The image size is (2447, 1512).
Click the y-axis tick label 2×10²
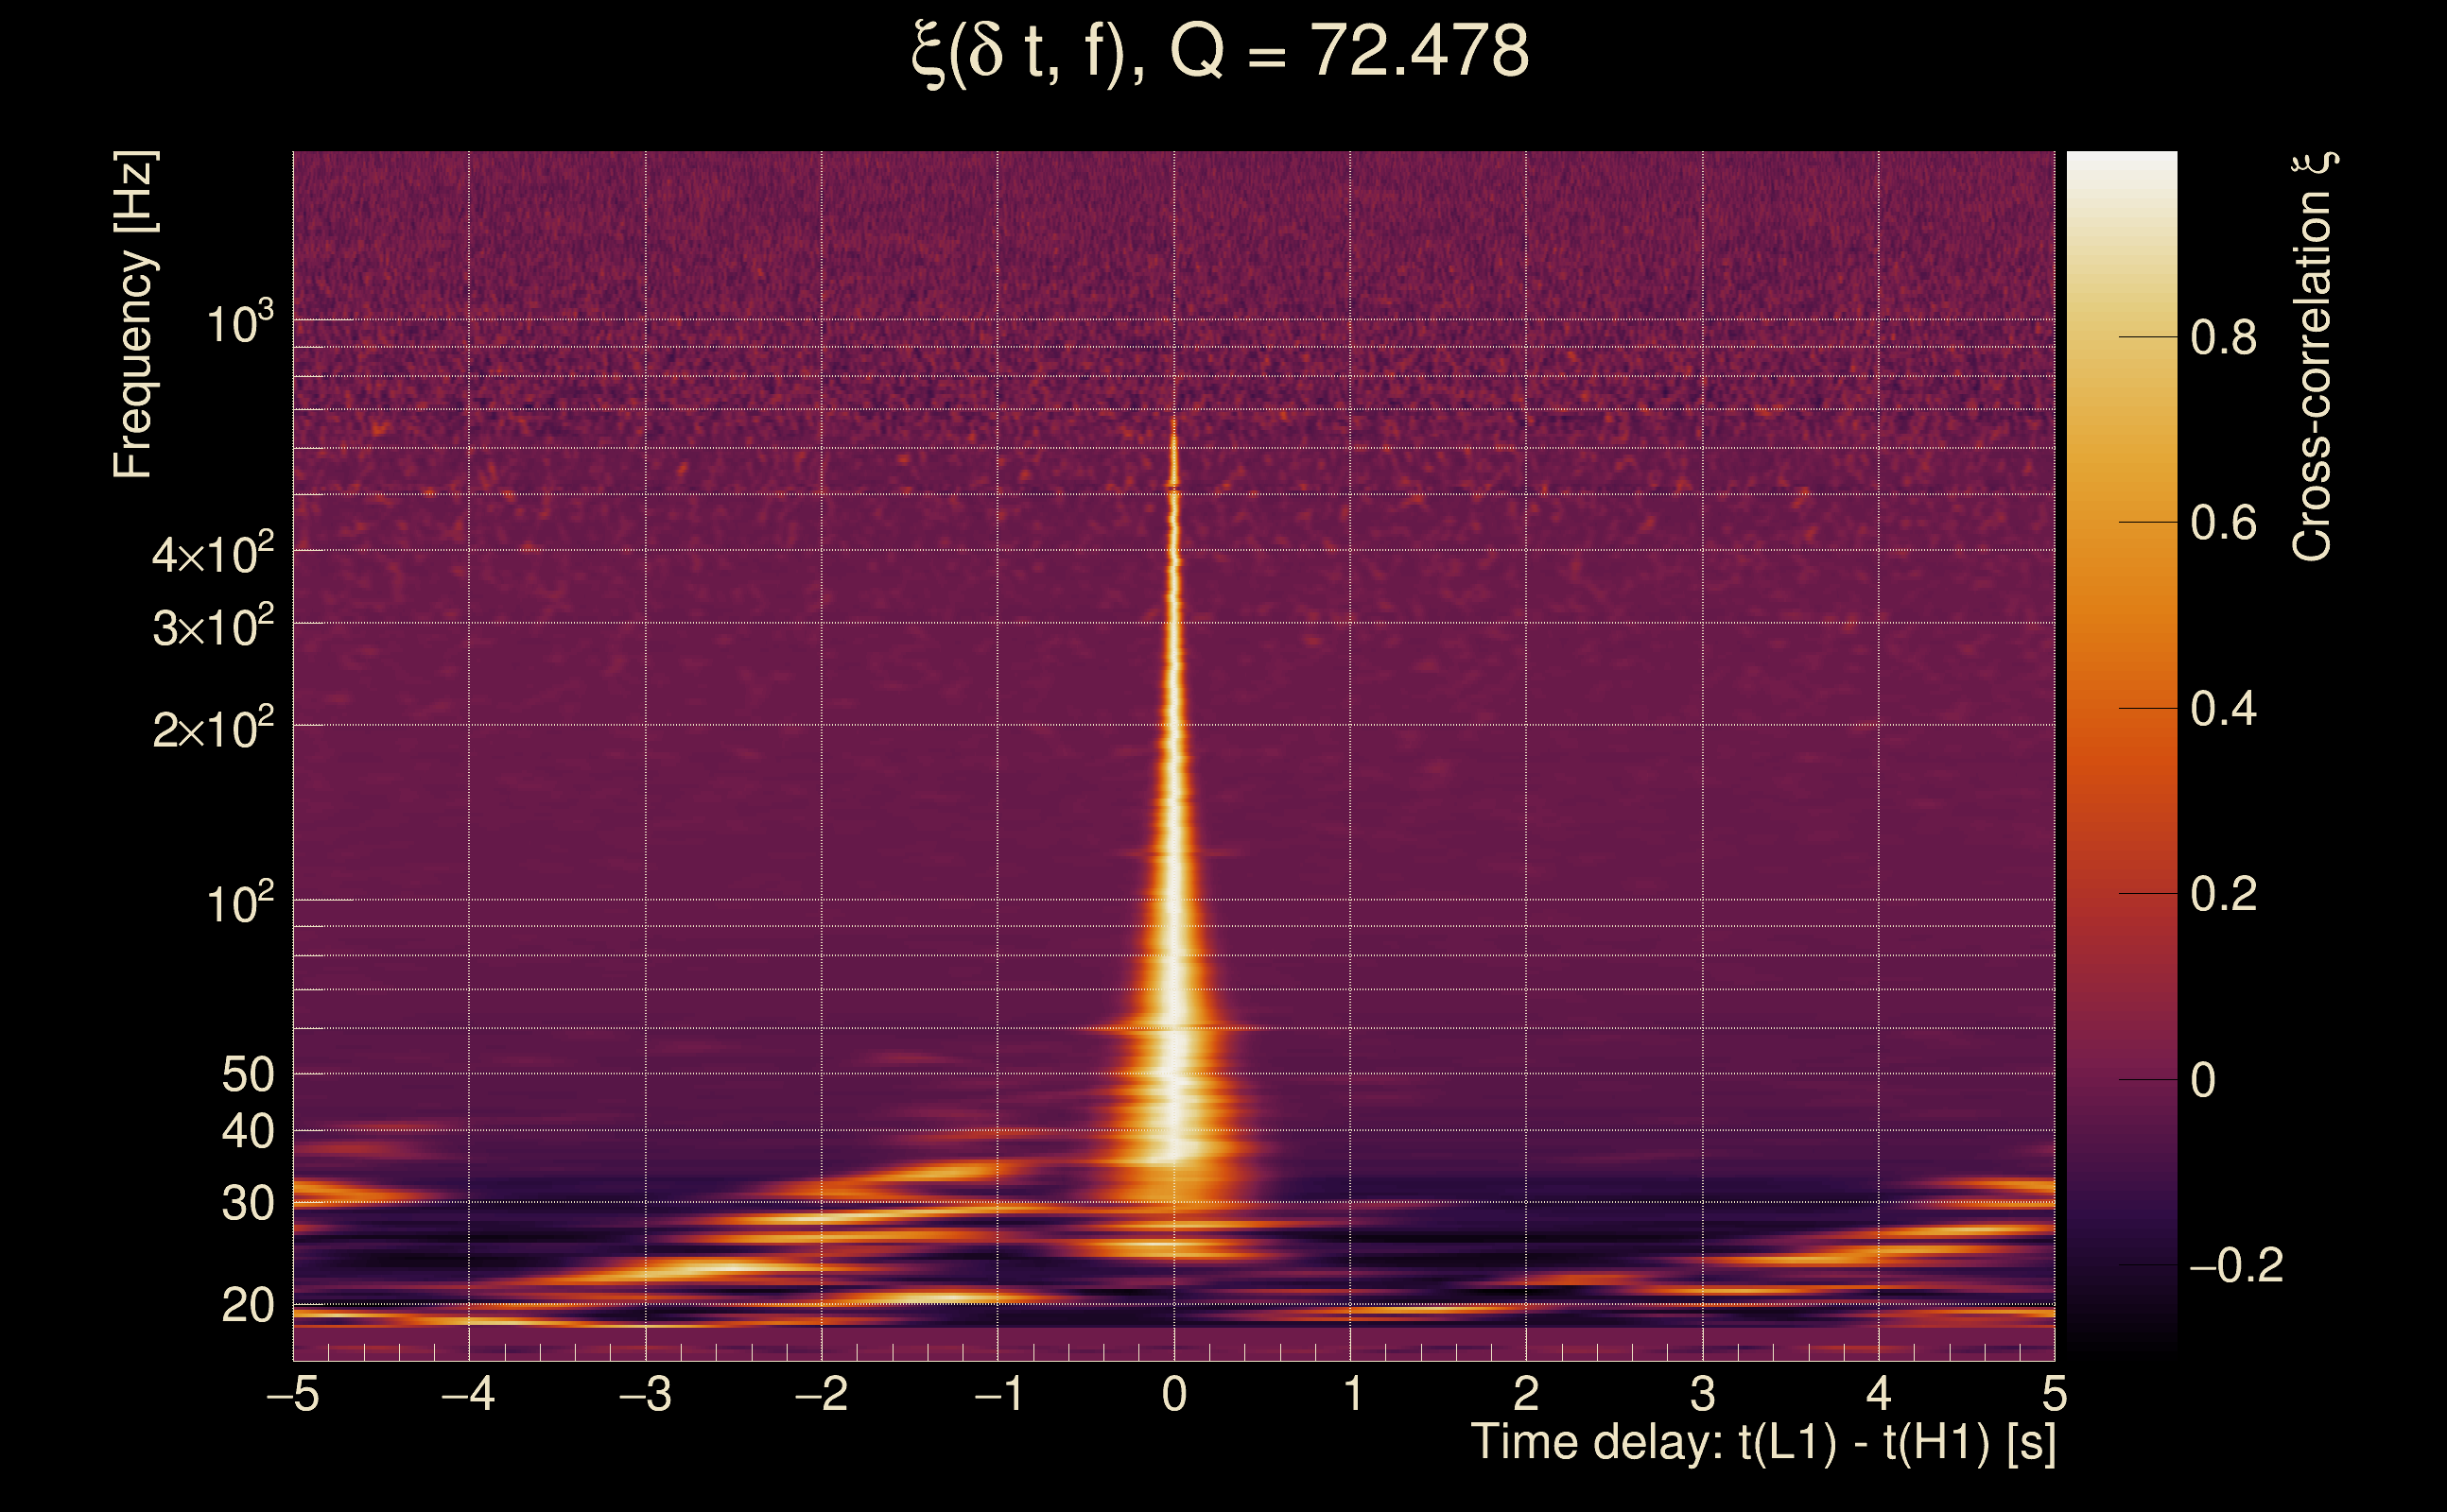coord(212,729)
